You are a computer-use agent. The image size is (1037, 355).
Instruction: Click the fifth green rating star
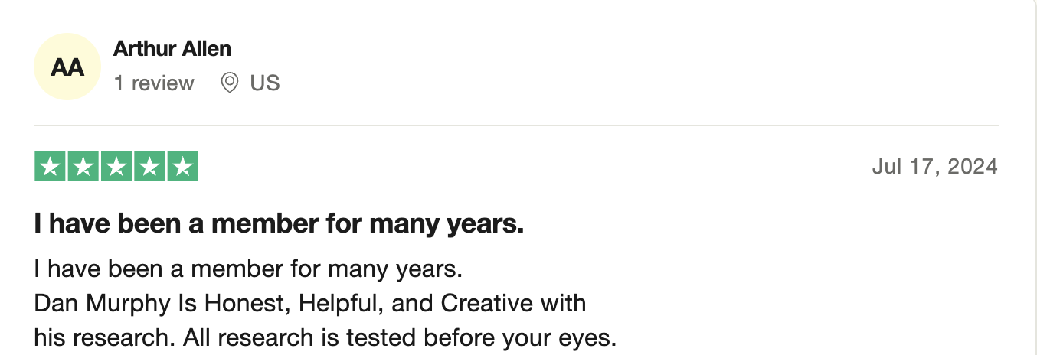click(182, 166)
